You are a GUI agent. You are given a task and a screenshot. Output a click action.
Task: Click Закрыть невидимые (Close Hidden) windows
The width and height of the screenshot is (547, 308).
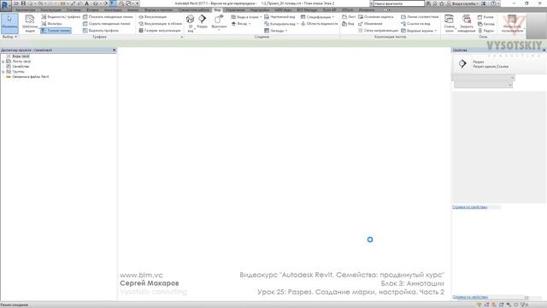click(467, 23)
